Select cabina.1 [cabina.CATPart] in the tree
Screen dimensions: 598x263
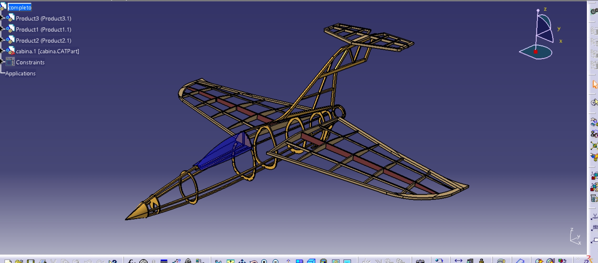coord(47,51)
